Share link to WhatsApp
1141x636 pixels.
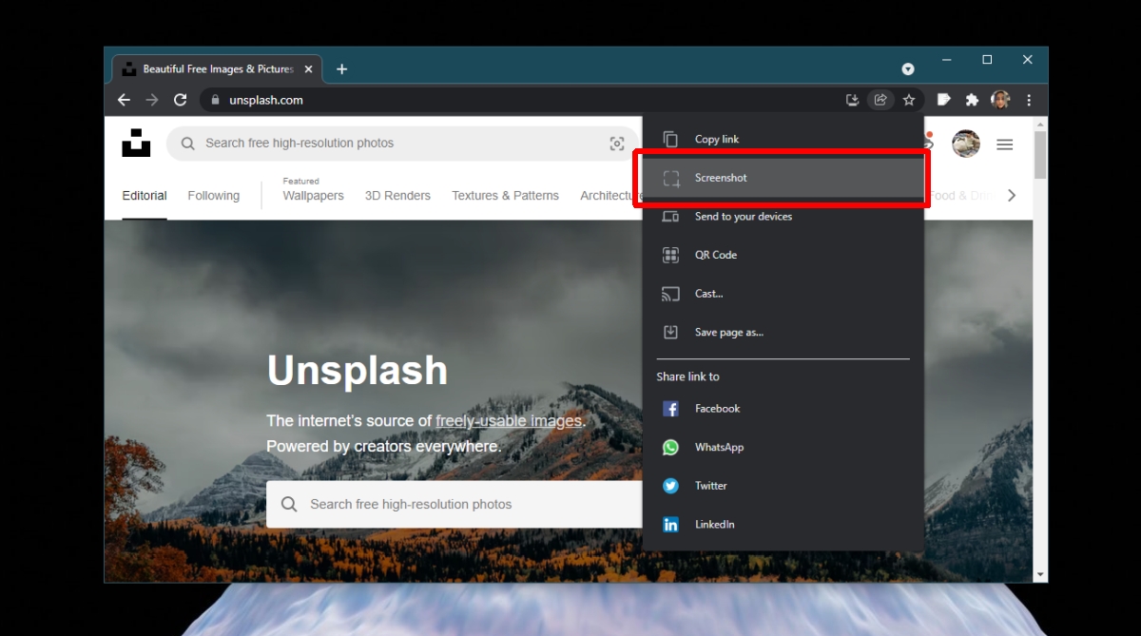coord(783,447)
